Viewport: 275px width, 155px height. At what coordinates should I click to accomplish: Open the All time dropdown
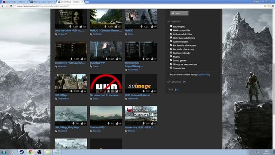click(x=179, y=13)
